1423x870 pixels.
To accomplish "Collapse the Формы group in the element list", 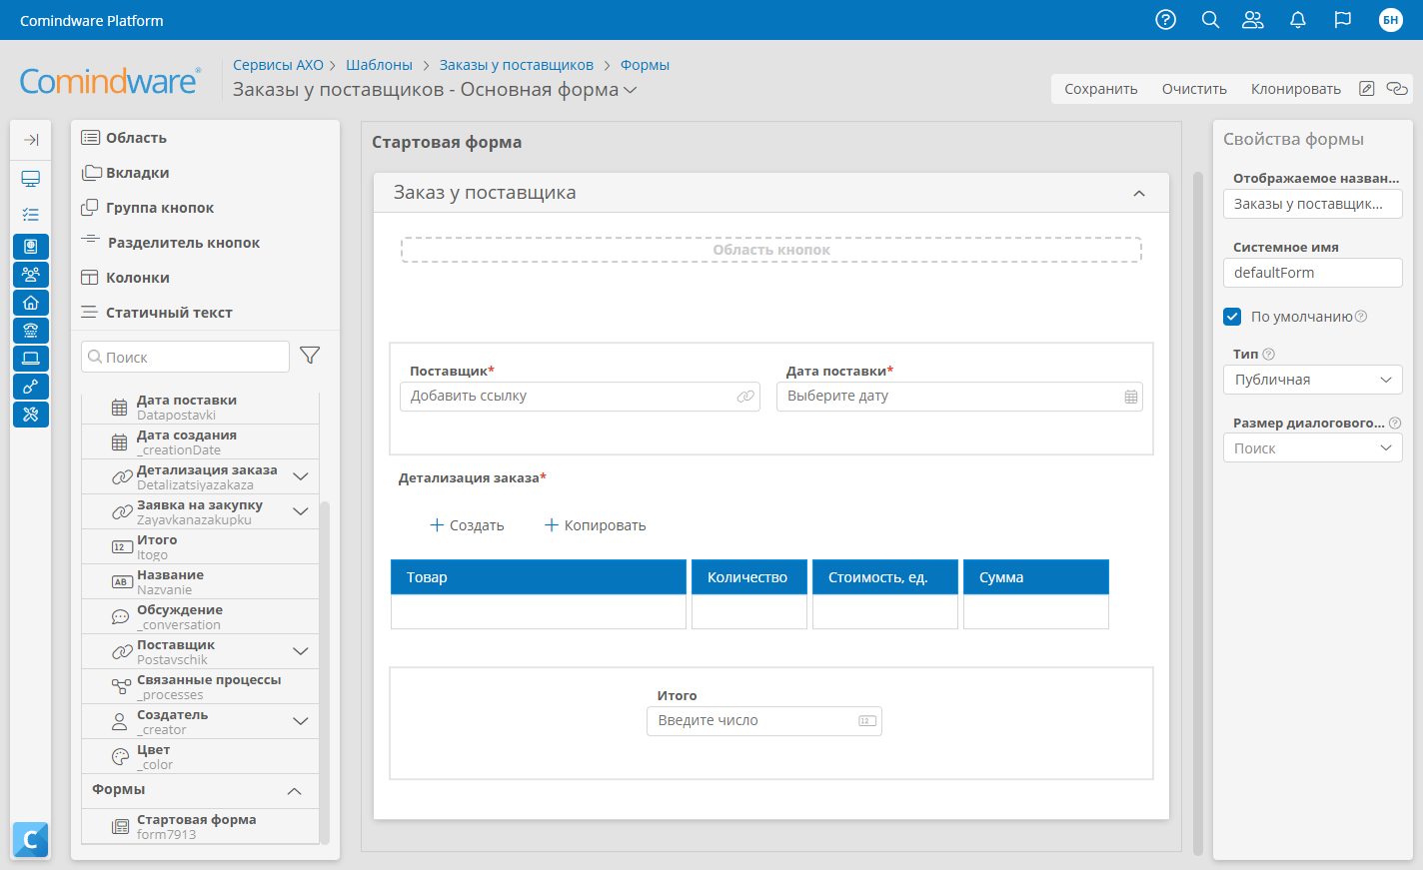I will [x=295, y=791].
